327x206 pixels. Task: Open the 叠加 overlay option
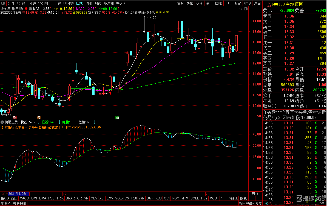(190, 3)
